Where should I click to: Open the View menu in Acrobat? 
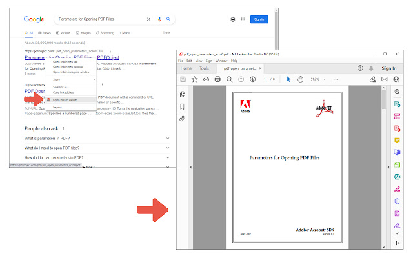point(199,61)
